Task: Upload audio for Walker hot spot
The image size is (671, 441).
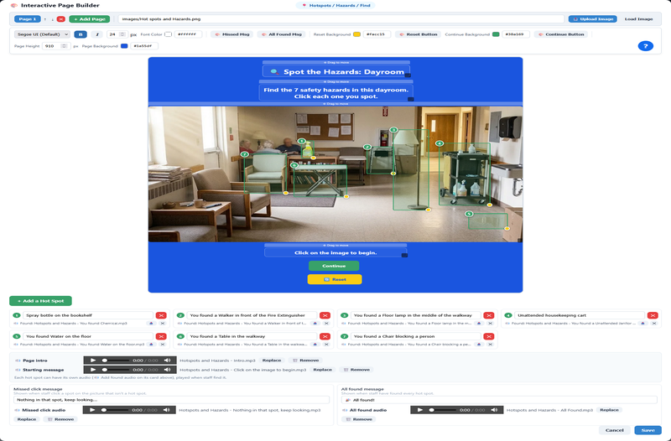Action: [315, 324]
